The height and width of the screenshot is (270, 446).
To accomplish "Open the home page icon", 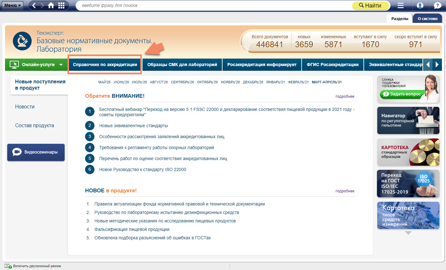I will (x=51, y=5).
